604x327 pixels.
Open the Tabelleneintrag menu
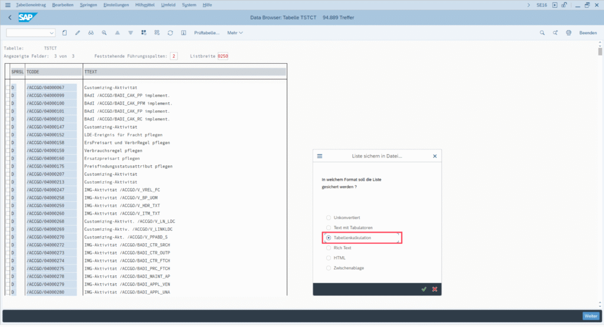31,5
